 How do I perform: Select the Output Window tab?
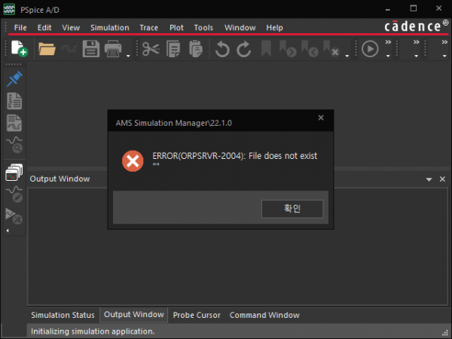click(x=134, y=314)
